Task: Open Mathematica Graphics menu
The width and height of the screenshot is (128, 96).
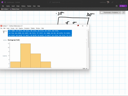Action: tap(21, 28)
